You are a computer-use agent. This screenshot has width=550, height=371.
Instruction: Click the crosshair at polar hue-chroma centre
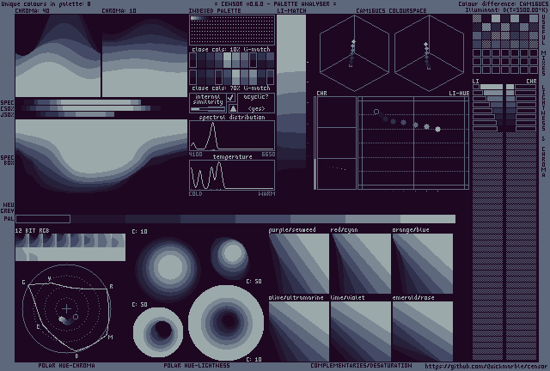tap(66, 309)
